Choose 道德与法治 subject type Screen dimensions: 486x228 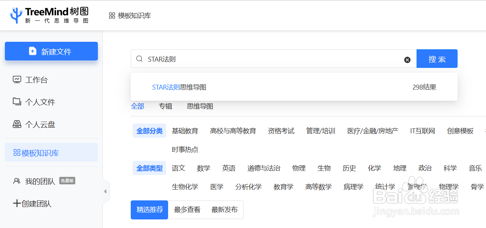(264, 168)
